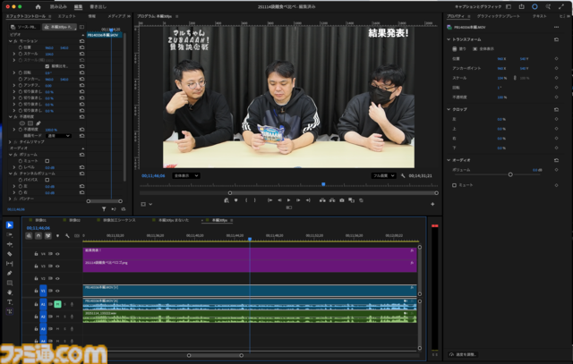Open the wrench settings in Program monitor
573x364 pixels.
point(404,176)
